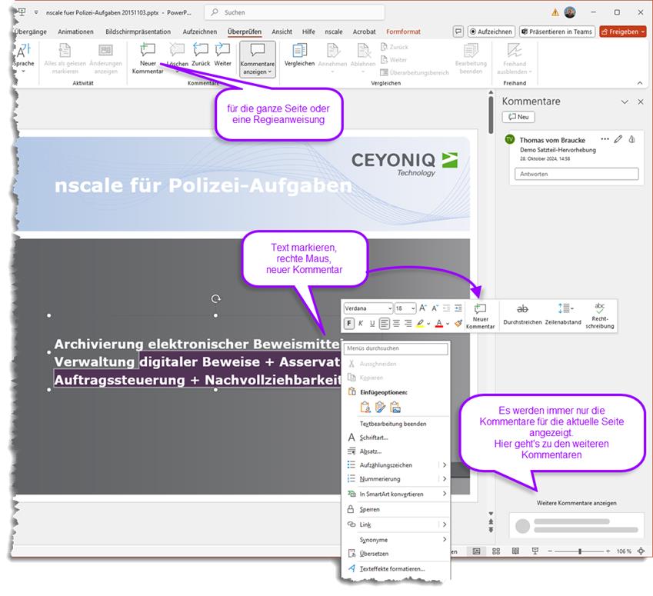Fit slide to current window

tap(641, 551)
